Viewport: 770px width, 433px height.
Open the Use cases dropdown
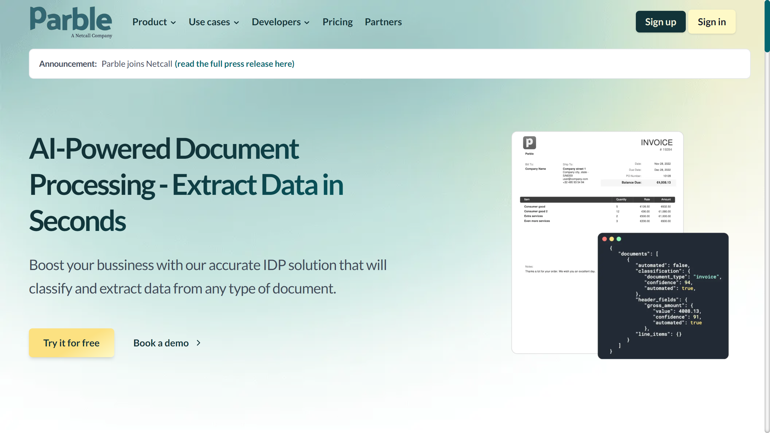coord(214,22)
